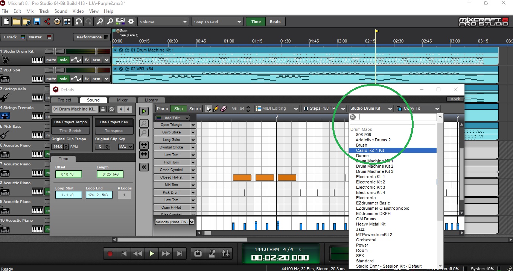513x271 pixels.
Task: Open fx for the Studio Drum Kit track
Action: [87, 60]
